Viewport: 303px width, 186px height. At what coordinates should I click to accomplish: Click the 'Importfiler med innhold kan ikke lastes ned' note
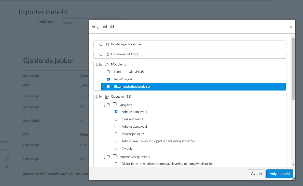tap(56, 174)
